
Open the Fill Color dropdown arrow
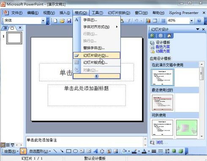click(129, 151)
